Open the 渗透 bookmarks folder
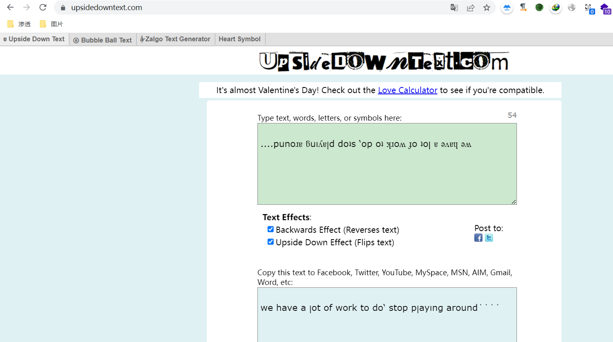This screenshot has height=342, width=613. pyautogui.click(x=19, y=24)
